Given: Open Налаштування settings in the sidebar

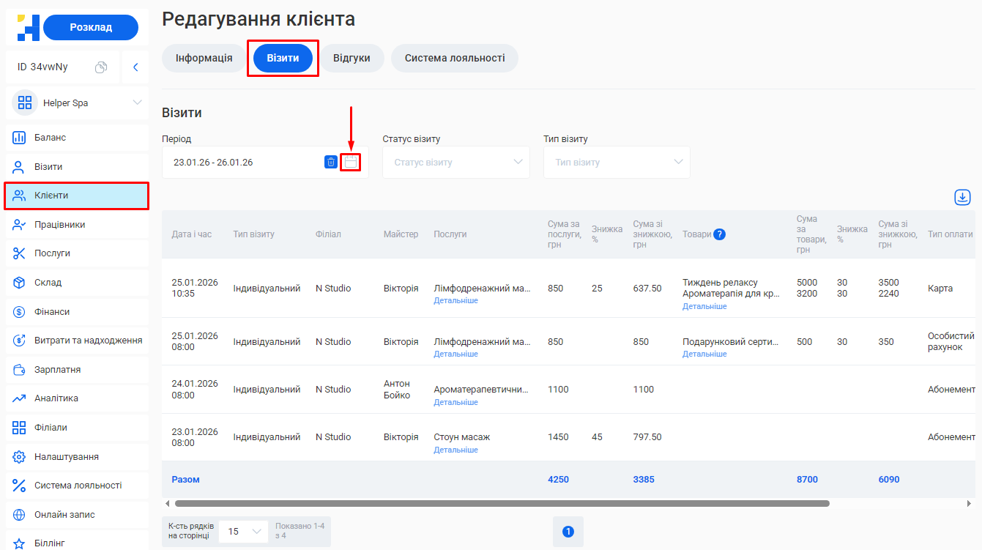Looking at the screenshot, I should coord(66,457).
